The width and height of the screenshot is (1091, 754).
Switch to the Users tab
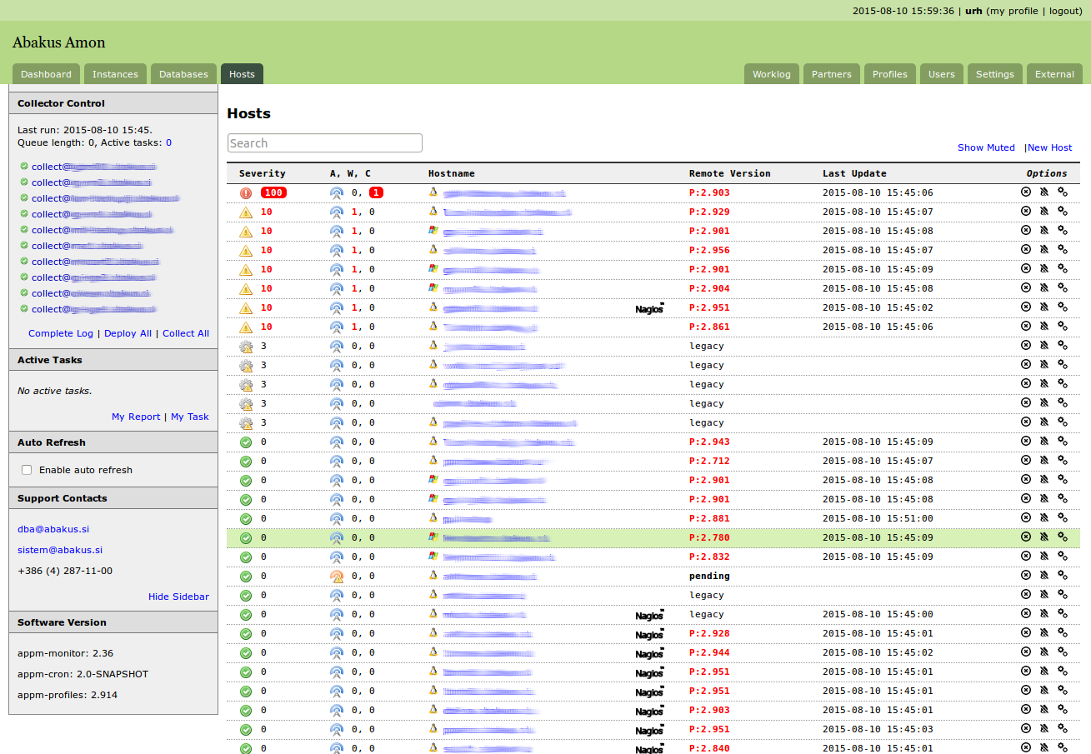pyautogui.click(x=942, y=73)
